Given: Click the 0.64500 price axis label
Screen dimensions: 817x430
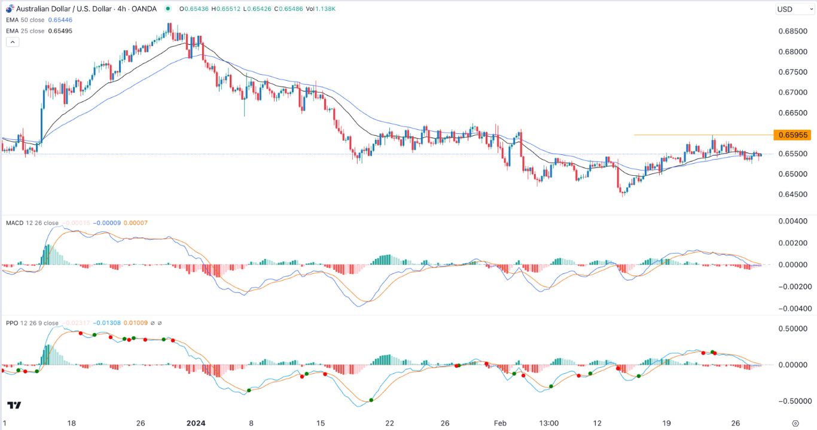Looking at the screenshot, I should coord(792,194).
